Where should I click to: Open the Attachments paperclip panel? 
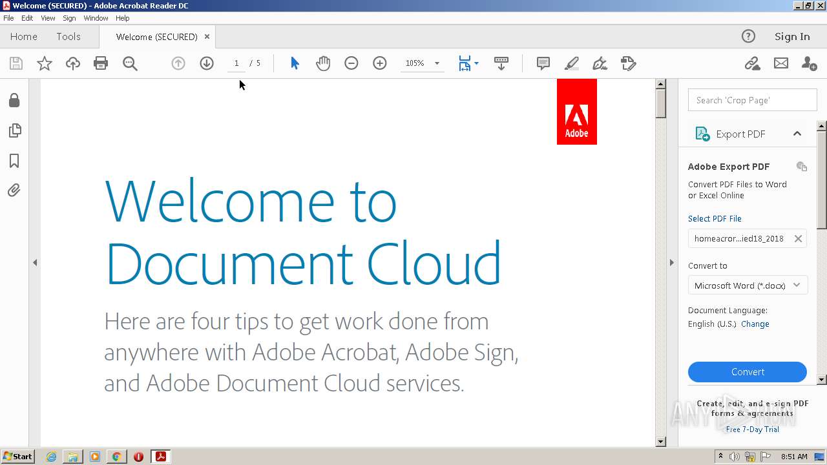(14, 190)
